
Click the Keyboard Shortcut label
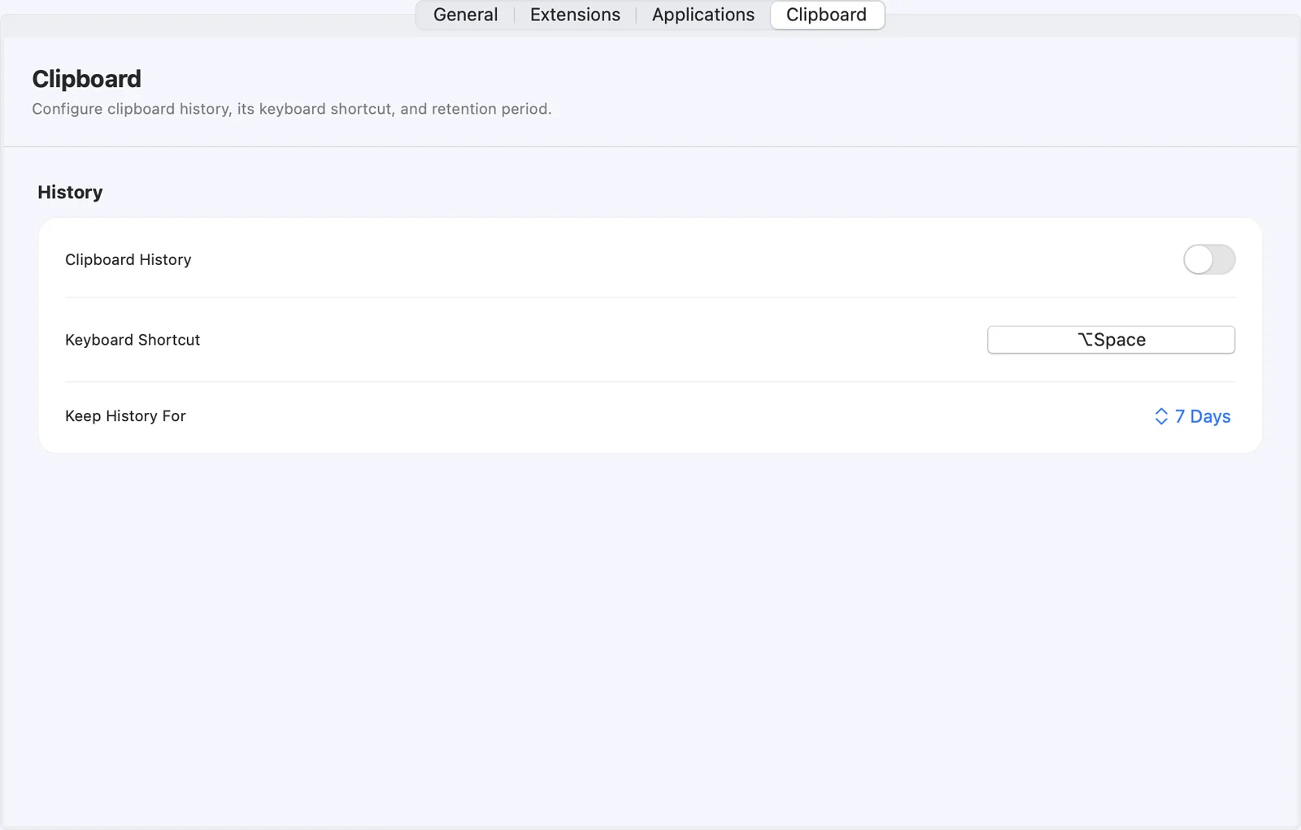tap(133, 340)
